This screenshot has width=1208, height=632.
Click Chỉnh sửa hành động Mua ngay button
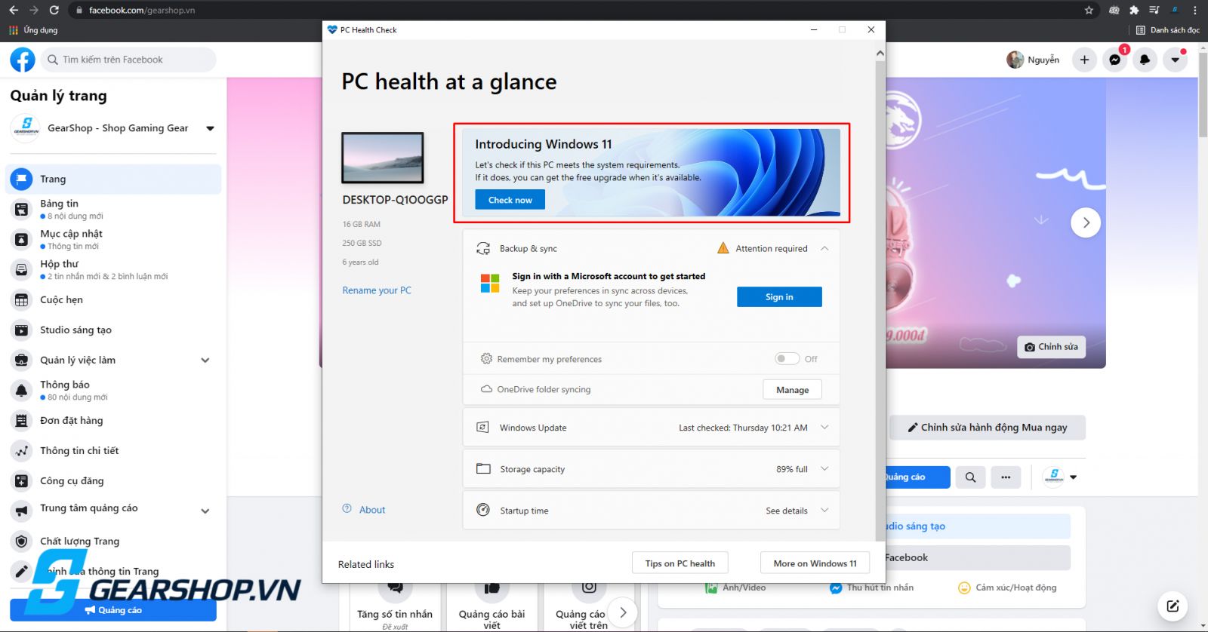pyautogui.click(x=988, y=428)
